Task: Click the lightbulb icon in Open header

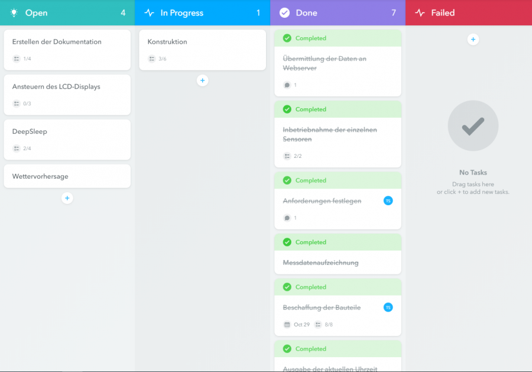Action: (x=14, y=13)
